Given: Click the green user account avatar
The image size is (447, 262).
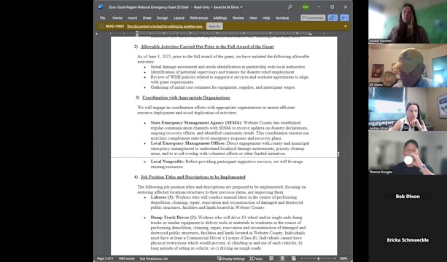Looking at the screenshot, I should (x=306, y=7).
